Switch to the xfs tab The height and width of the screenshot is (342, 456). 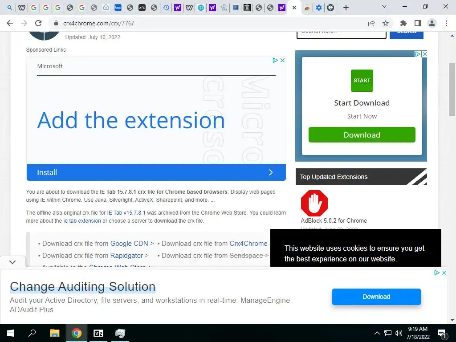(x=142, y=8)
